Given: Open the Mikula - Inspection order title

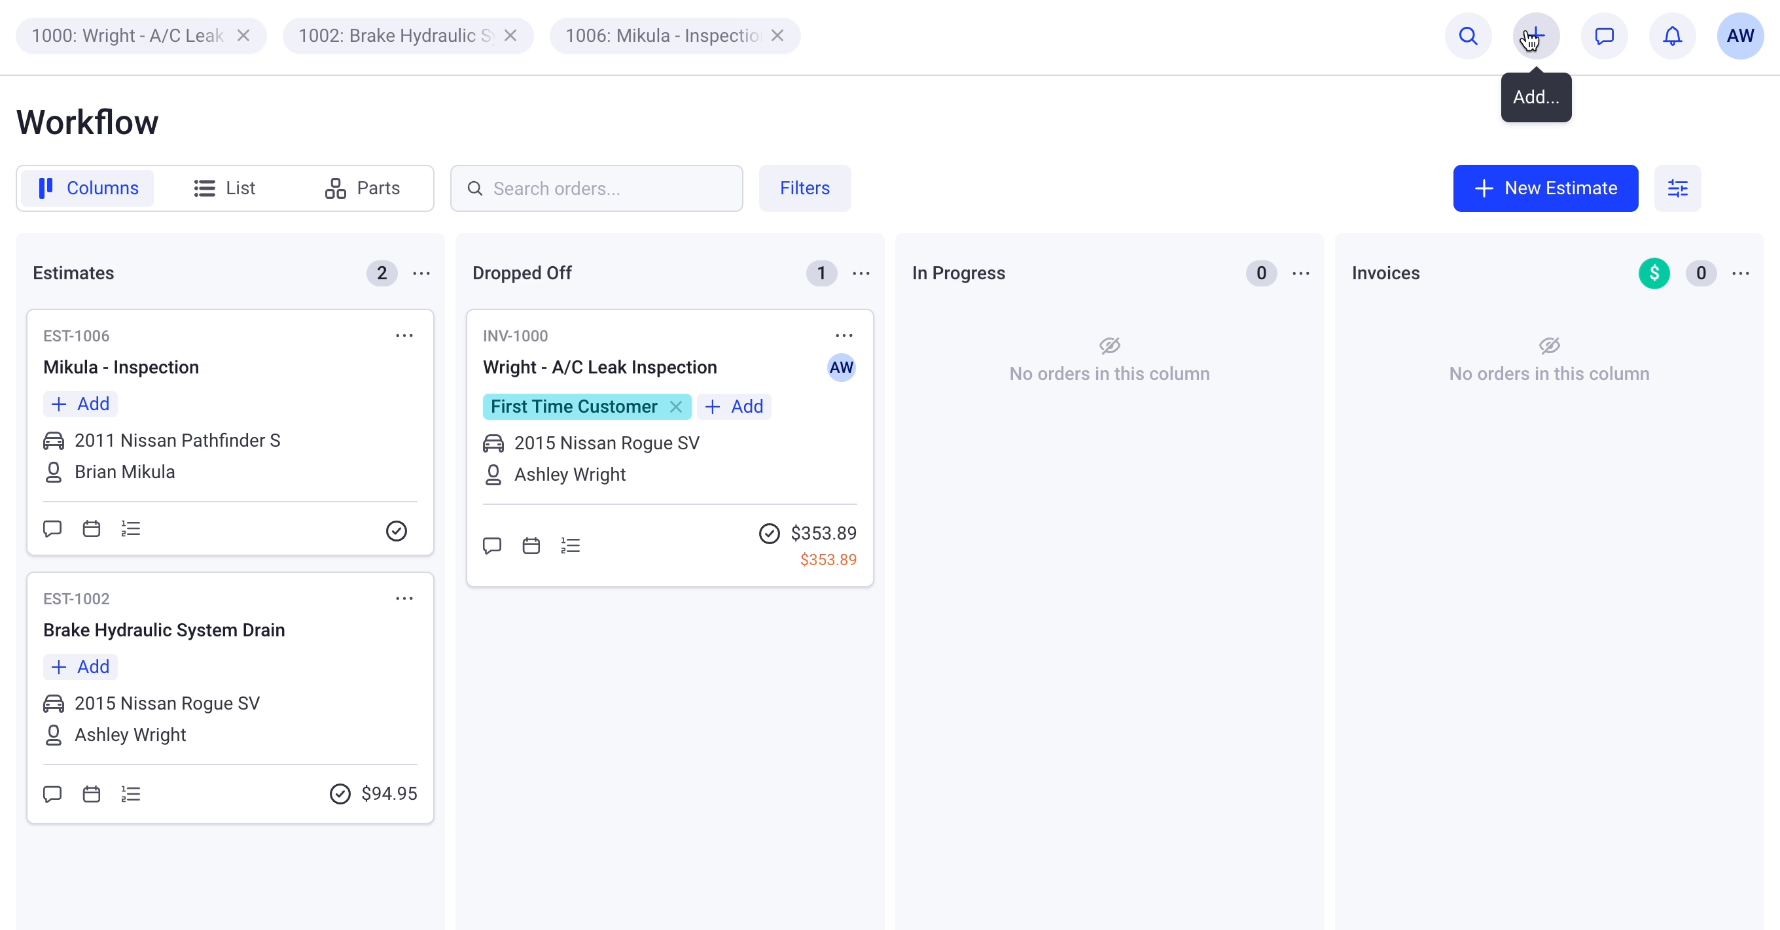Looking at the screenshot, I should [x=121, y=368].
